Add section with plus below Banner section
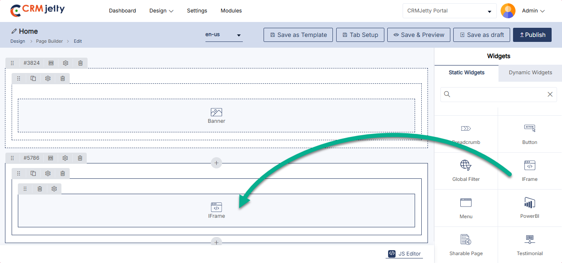Viewport: 562px width, 263px height. pos(216,163)
